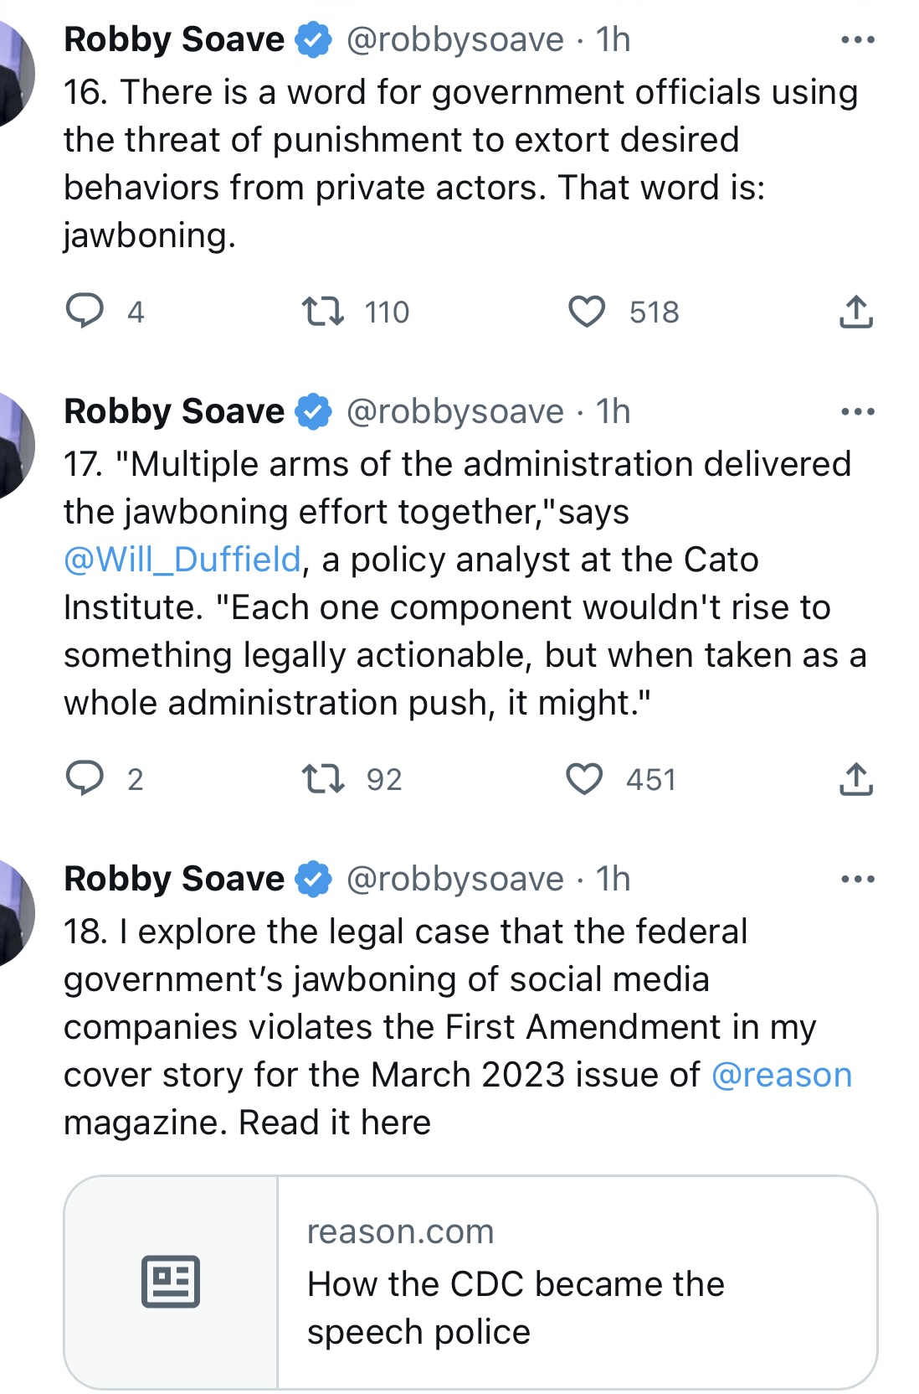Viewport: 919px width, 1394px height.
Task: Tap the verified badge on tweet 18
Action: click(314, 880)
